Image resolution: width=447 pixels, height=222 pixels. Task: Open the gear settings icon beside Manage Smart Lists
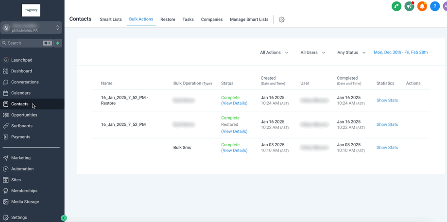[x=281, y=19]
